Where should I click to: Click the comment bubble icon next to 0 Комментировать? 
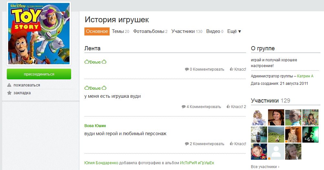click(x=187, y=69)
